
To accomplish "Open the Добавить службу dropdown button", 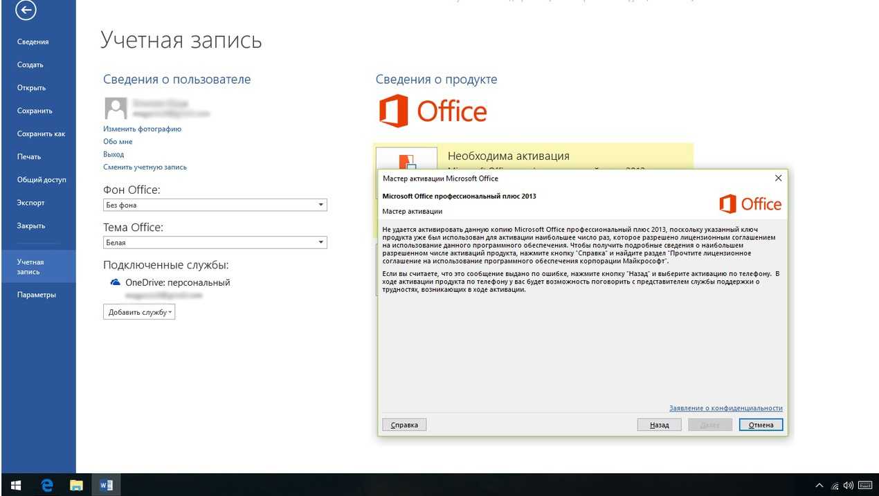I will (139, 313).
